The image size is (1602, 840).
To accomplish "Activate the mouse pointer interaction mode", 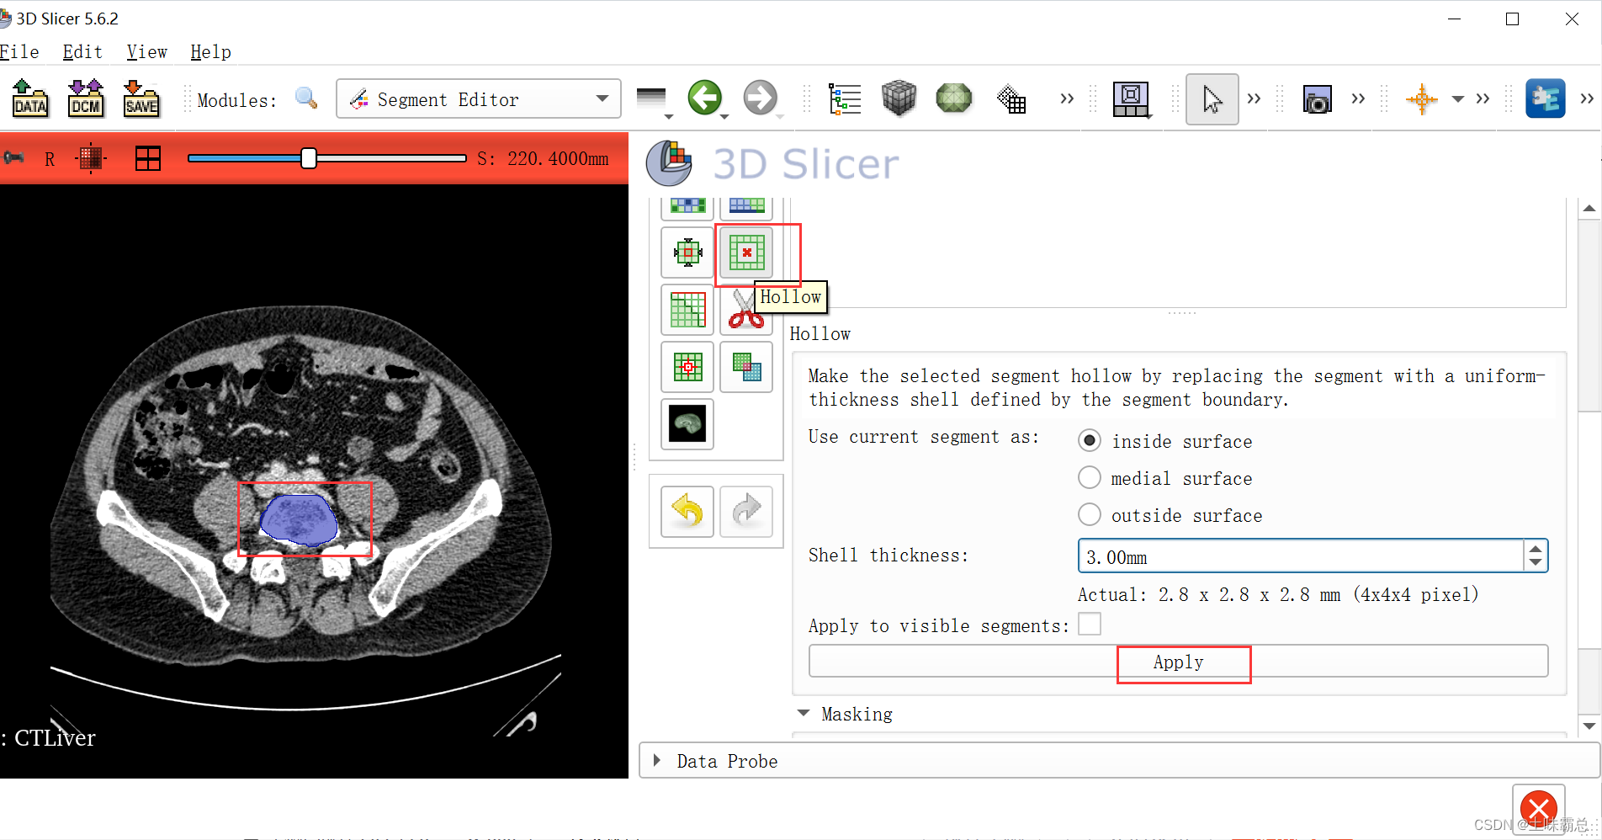I will click(x=1212, y=99).
